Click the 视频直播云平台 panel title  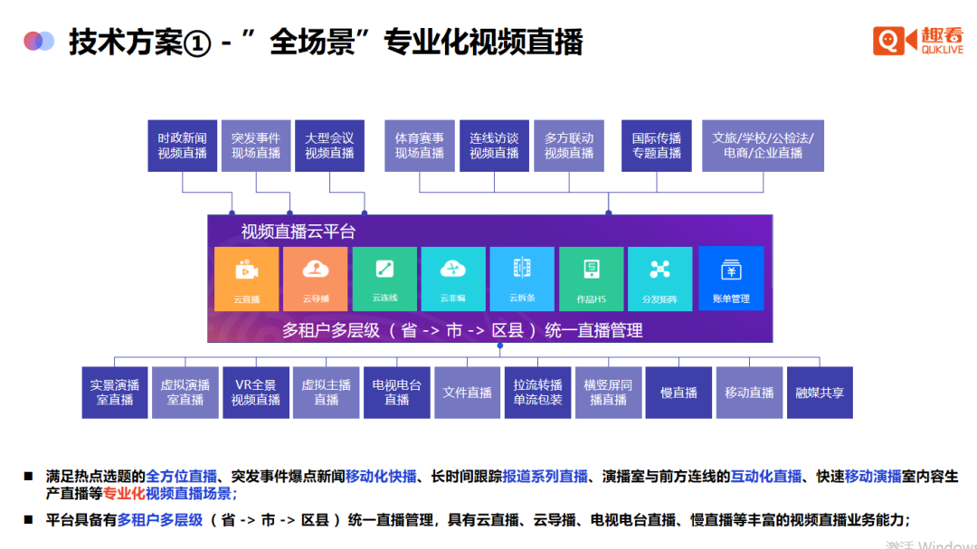click(x=299, y=231)
